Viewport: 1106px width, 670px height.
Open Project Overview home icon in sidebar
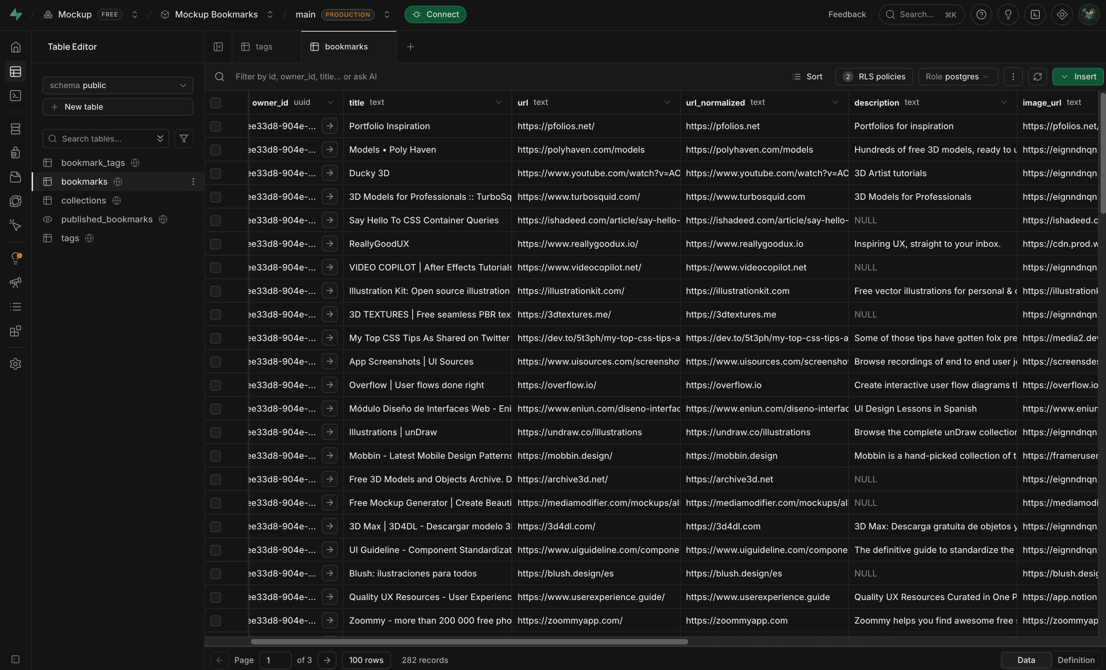click(x=16, y=47)
